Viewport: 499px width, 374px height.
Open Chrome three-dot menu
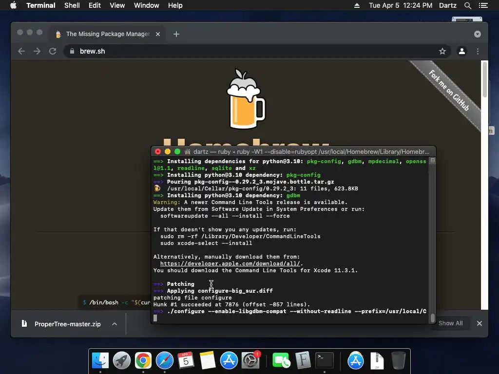(x=478, y=51)
